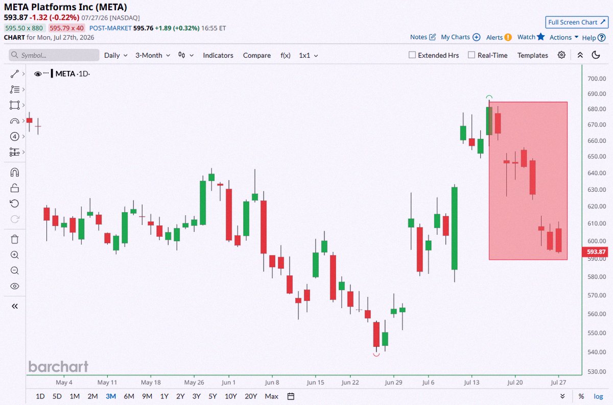The width and height of the screenshot is (613, 405).
Task: Select the 20Y time range
Action: 251,396
